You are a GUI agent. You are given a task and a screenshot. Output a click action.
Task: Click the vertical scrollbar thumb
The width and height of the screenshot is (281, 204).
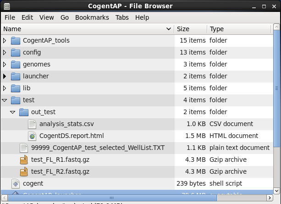(276, 89)
